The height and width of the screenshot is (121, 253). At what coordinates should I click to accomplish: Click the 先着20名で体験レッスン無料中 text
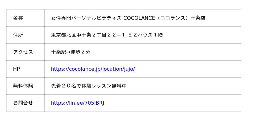[x=89, y=86]
